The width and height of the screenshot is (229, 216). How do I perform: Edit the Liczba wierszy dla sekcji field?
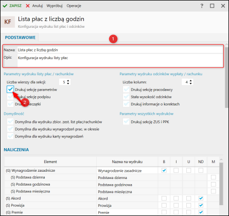[63, 82]
